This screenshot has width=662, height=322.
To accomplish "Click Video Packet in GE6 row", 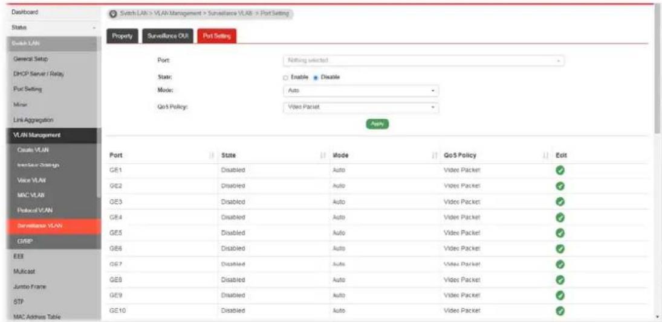I will pyautogui.click(x=462, y=248).
